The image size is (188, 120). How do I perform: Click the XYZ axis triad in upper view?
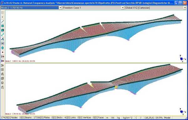pyautogui.click(x=182, y=59)
